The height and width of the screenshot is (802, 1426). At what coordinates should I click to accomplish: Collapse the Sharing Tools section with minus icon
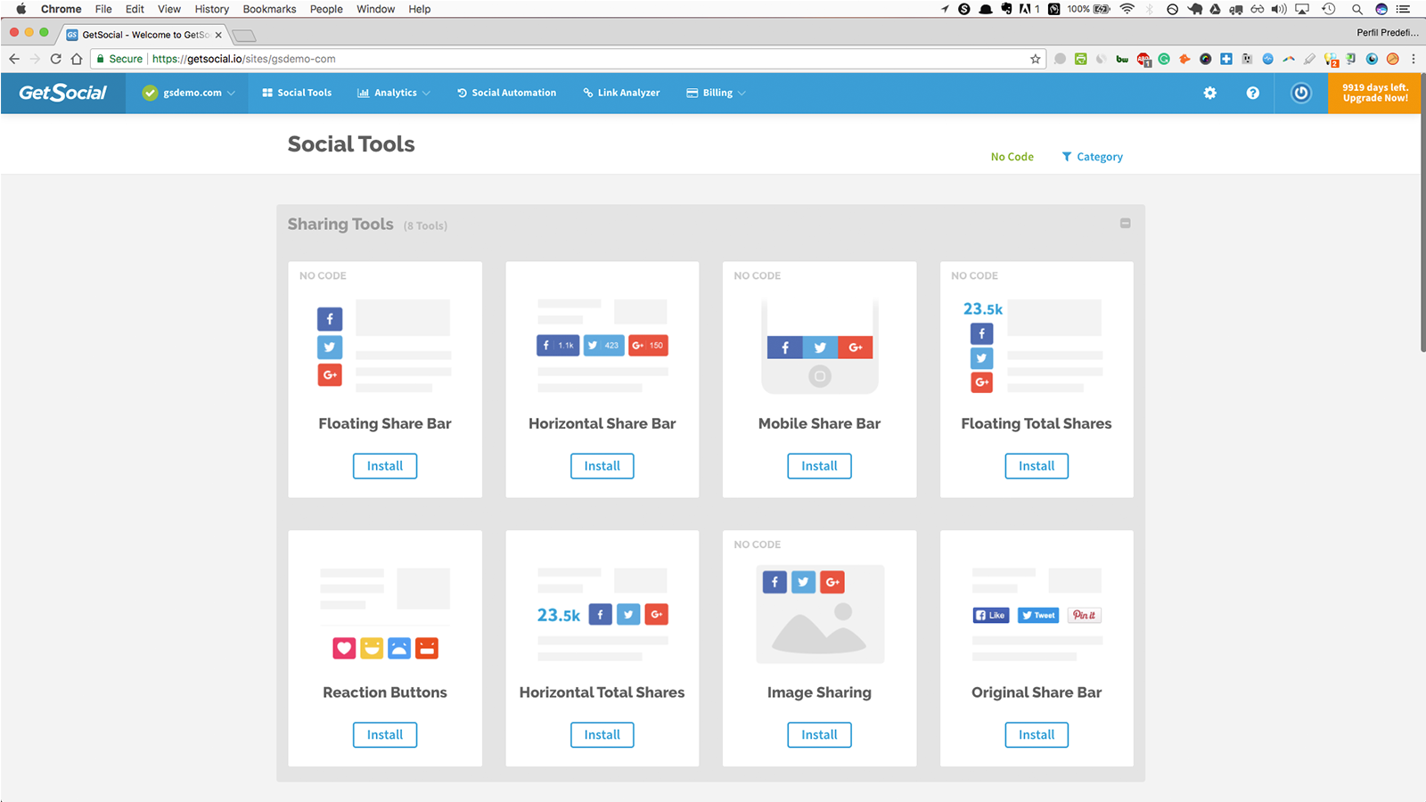pos(1125,223)
